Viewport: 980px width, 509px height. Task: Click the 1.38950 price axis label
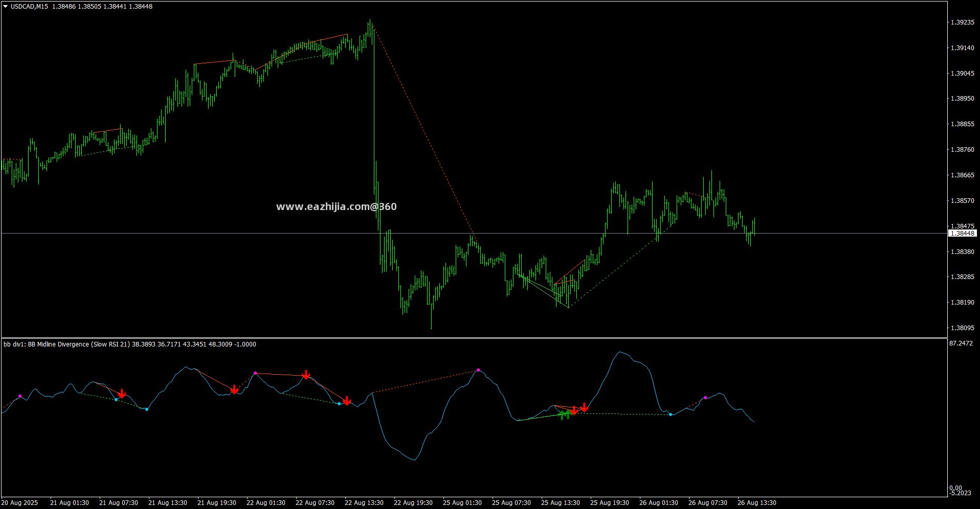[962, 99]
